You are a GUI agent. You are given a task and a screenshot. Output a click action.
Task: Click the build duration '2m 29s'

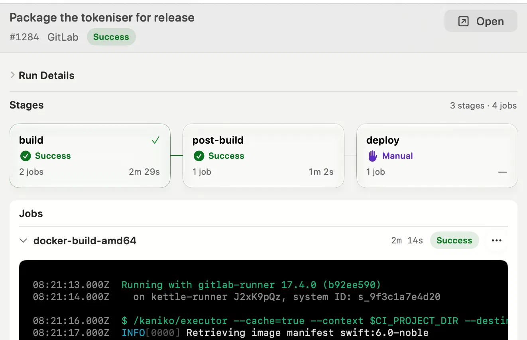[144, 172]
